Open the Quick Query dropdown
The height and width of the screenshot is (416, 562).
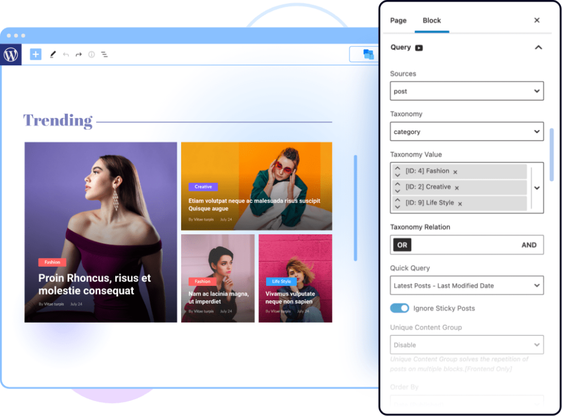tap(467, 285)
